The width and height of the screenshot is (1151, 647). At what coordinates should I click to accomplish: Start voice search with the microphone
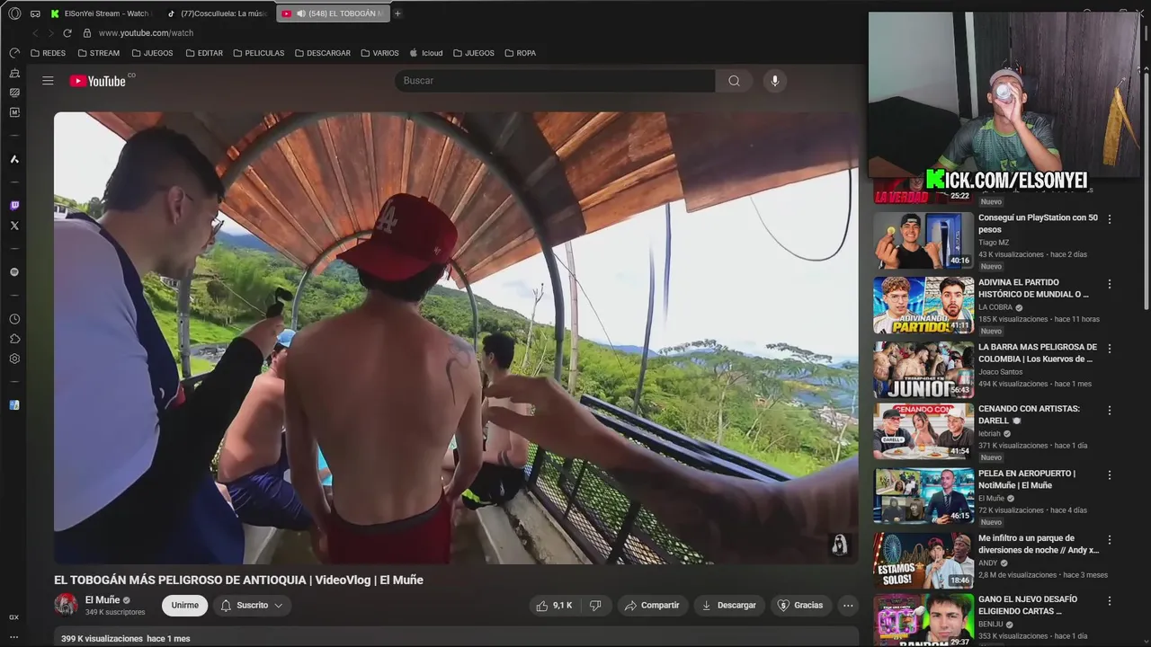(775, 81)
